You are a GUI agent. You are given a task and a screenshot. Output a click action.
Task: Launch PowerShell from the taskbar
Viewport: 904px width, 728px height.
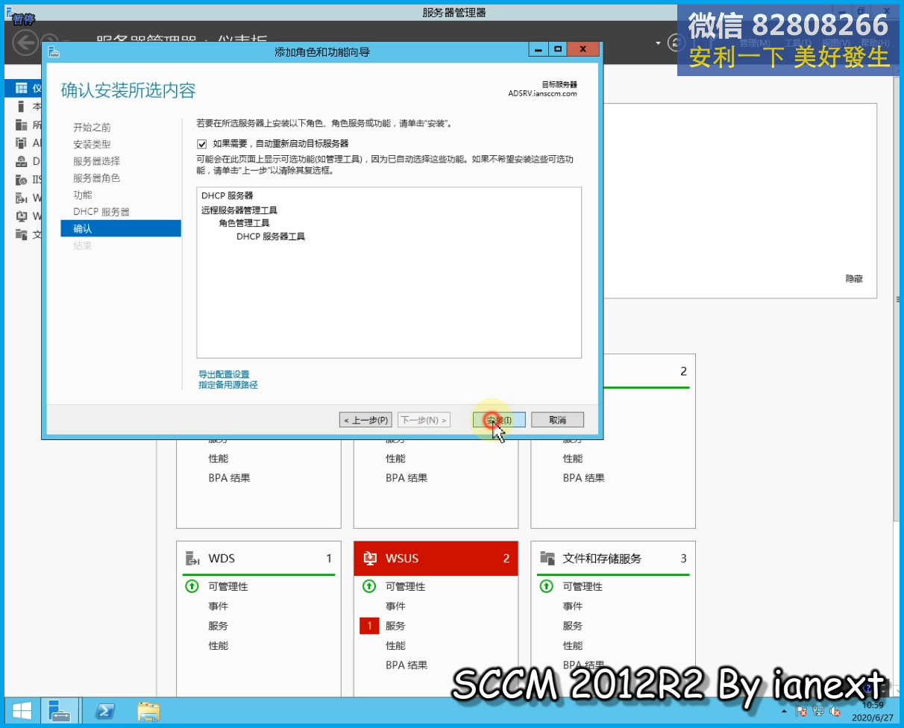[104, 711]
